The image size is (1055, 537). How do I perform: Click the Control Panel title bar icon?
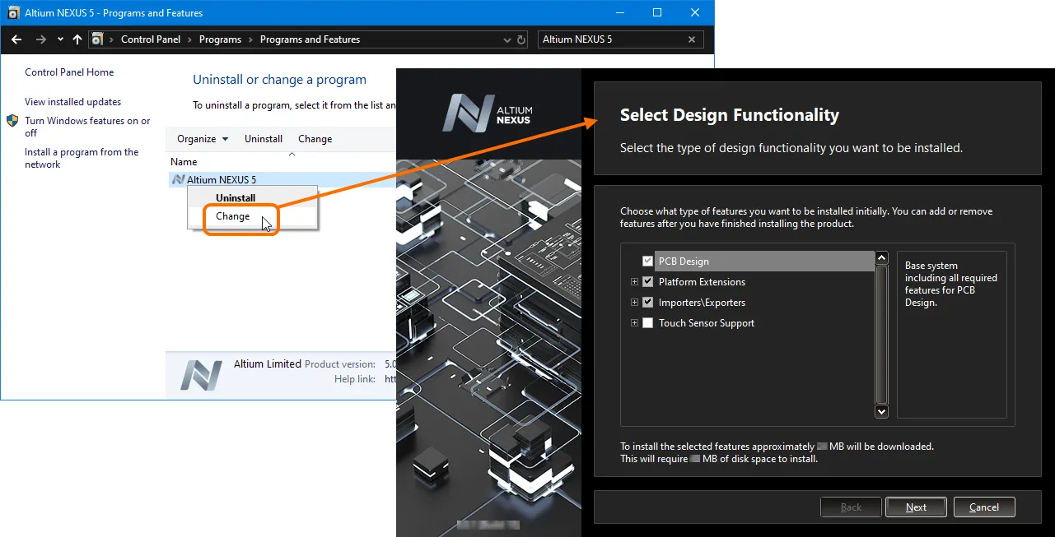click(x=13, y=13)
